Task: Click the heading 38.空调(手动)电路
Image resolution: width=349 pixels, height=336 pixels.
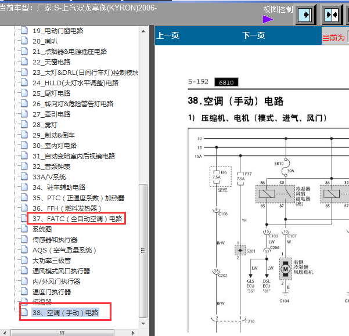Action: [236, 101]
